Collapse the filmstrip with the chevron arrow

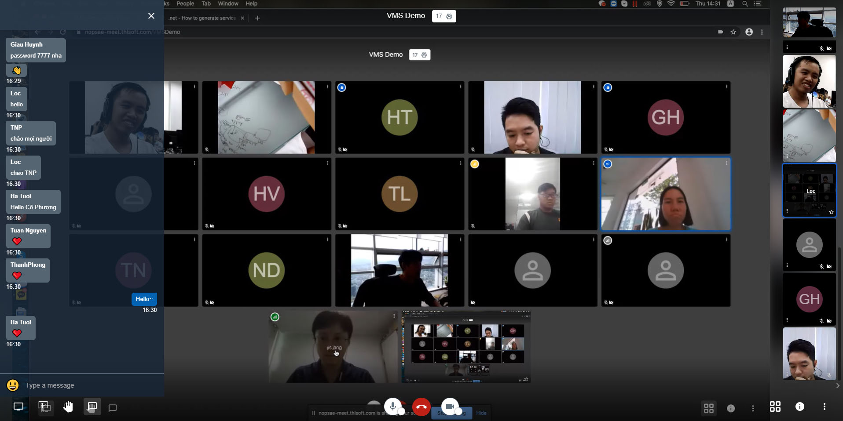coord(837,385)
